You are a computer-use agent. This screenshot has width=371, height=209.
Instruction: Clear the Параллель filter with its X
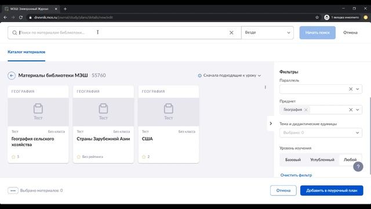(x=351, y=89)
